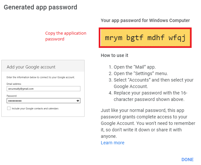This screenshot has height=165, width=201.
Task: Click the DONE button
Action: pyautogui.click(x=187, y=159)
